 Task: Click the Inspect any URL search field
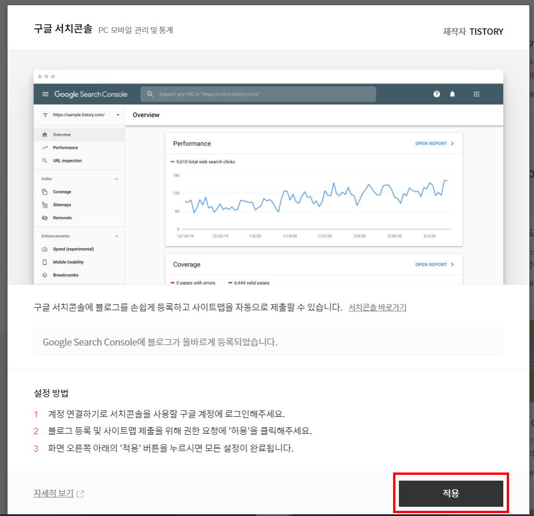258,94
